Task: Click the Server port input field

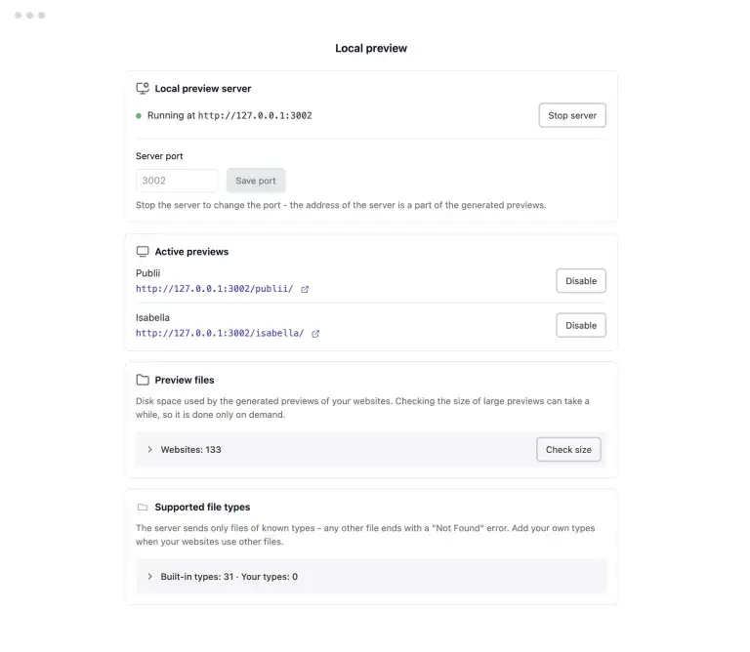Action: coord(177,181)
